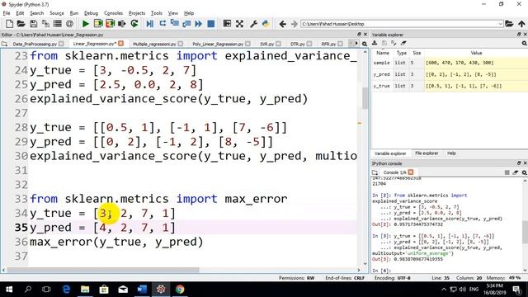Switch to the SVR.py tab

coord(266,44)
